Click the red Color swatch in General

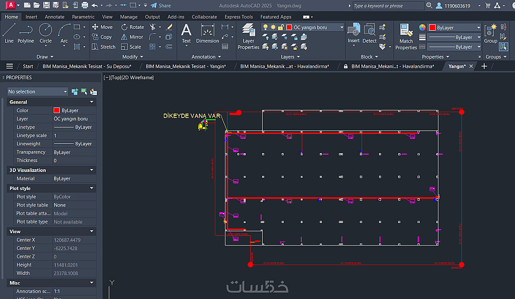[57, 110]
